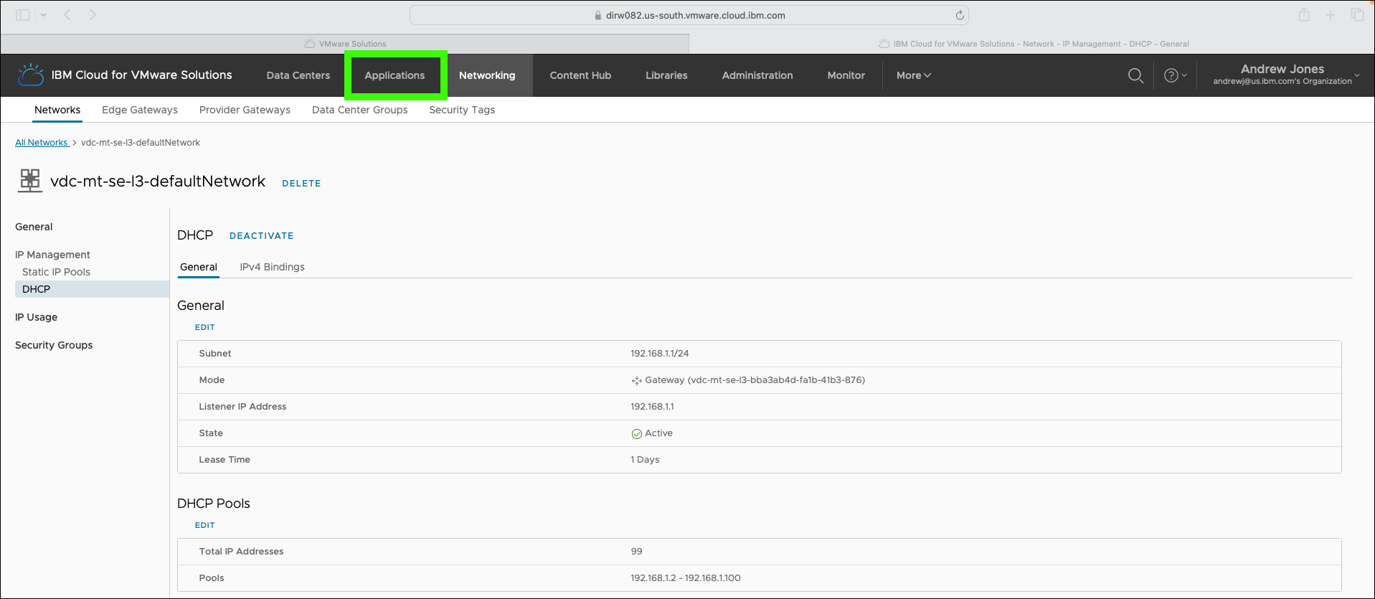Follow the All Networks breadcrumb link
Screen dimensions: 1375x599
click(x=42, y=143)
